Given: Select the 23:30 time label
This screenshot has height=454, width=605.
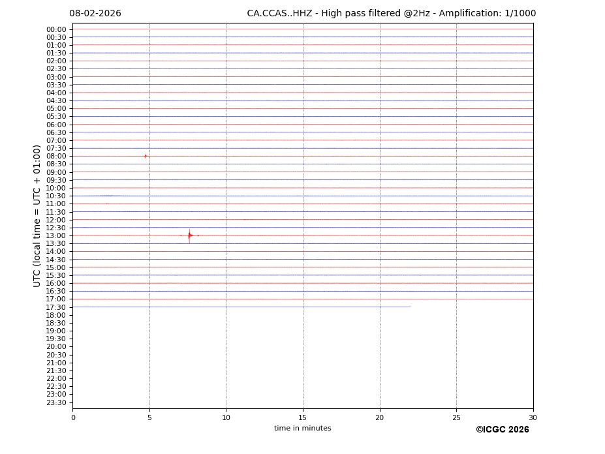Looking at the screenshot, I should point(56,402).
